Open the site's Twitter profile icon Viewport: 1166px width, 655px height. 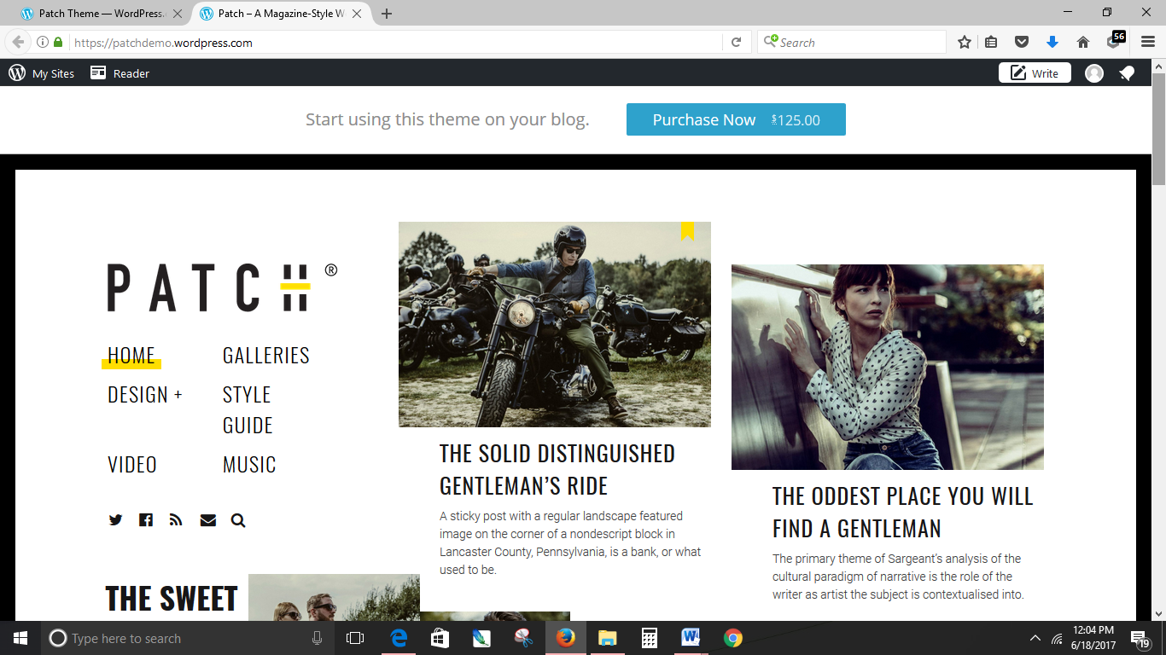click(x=115, y=519)
